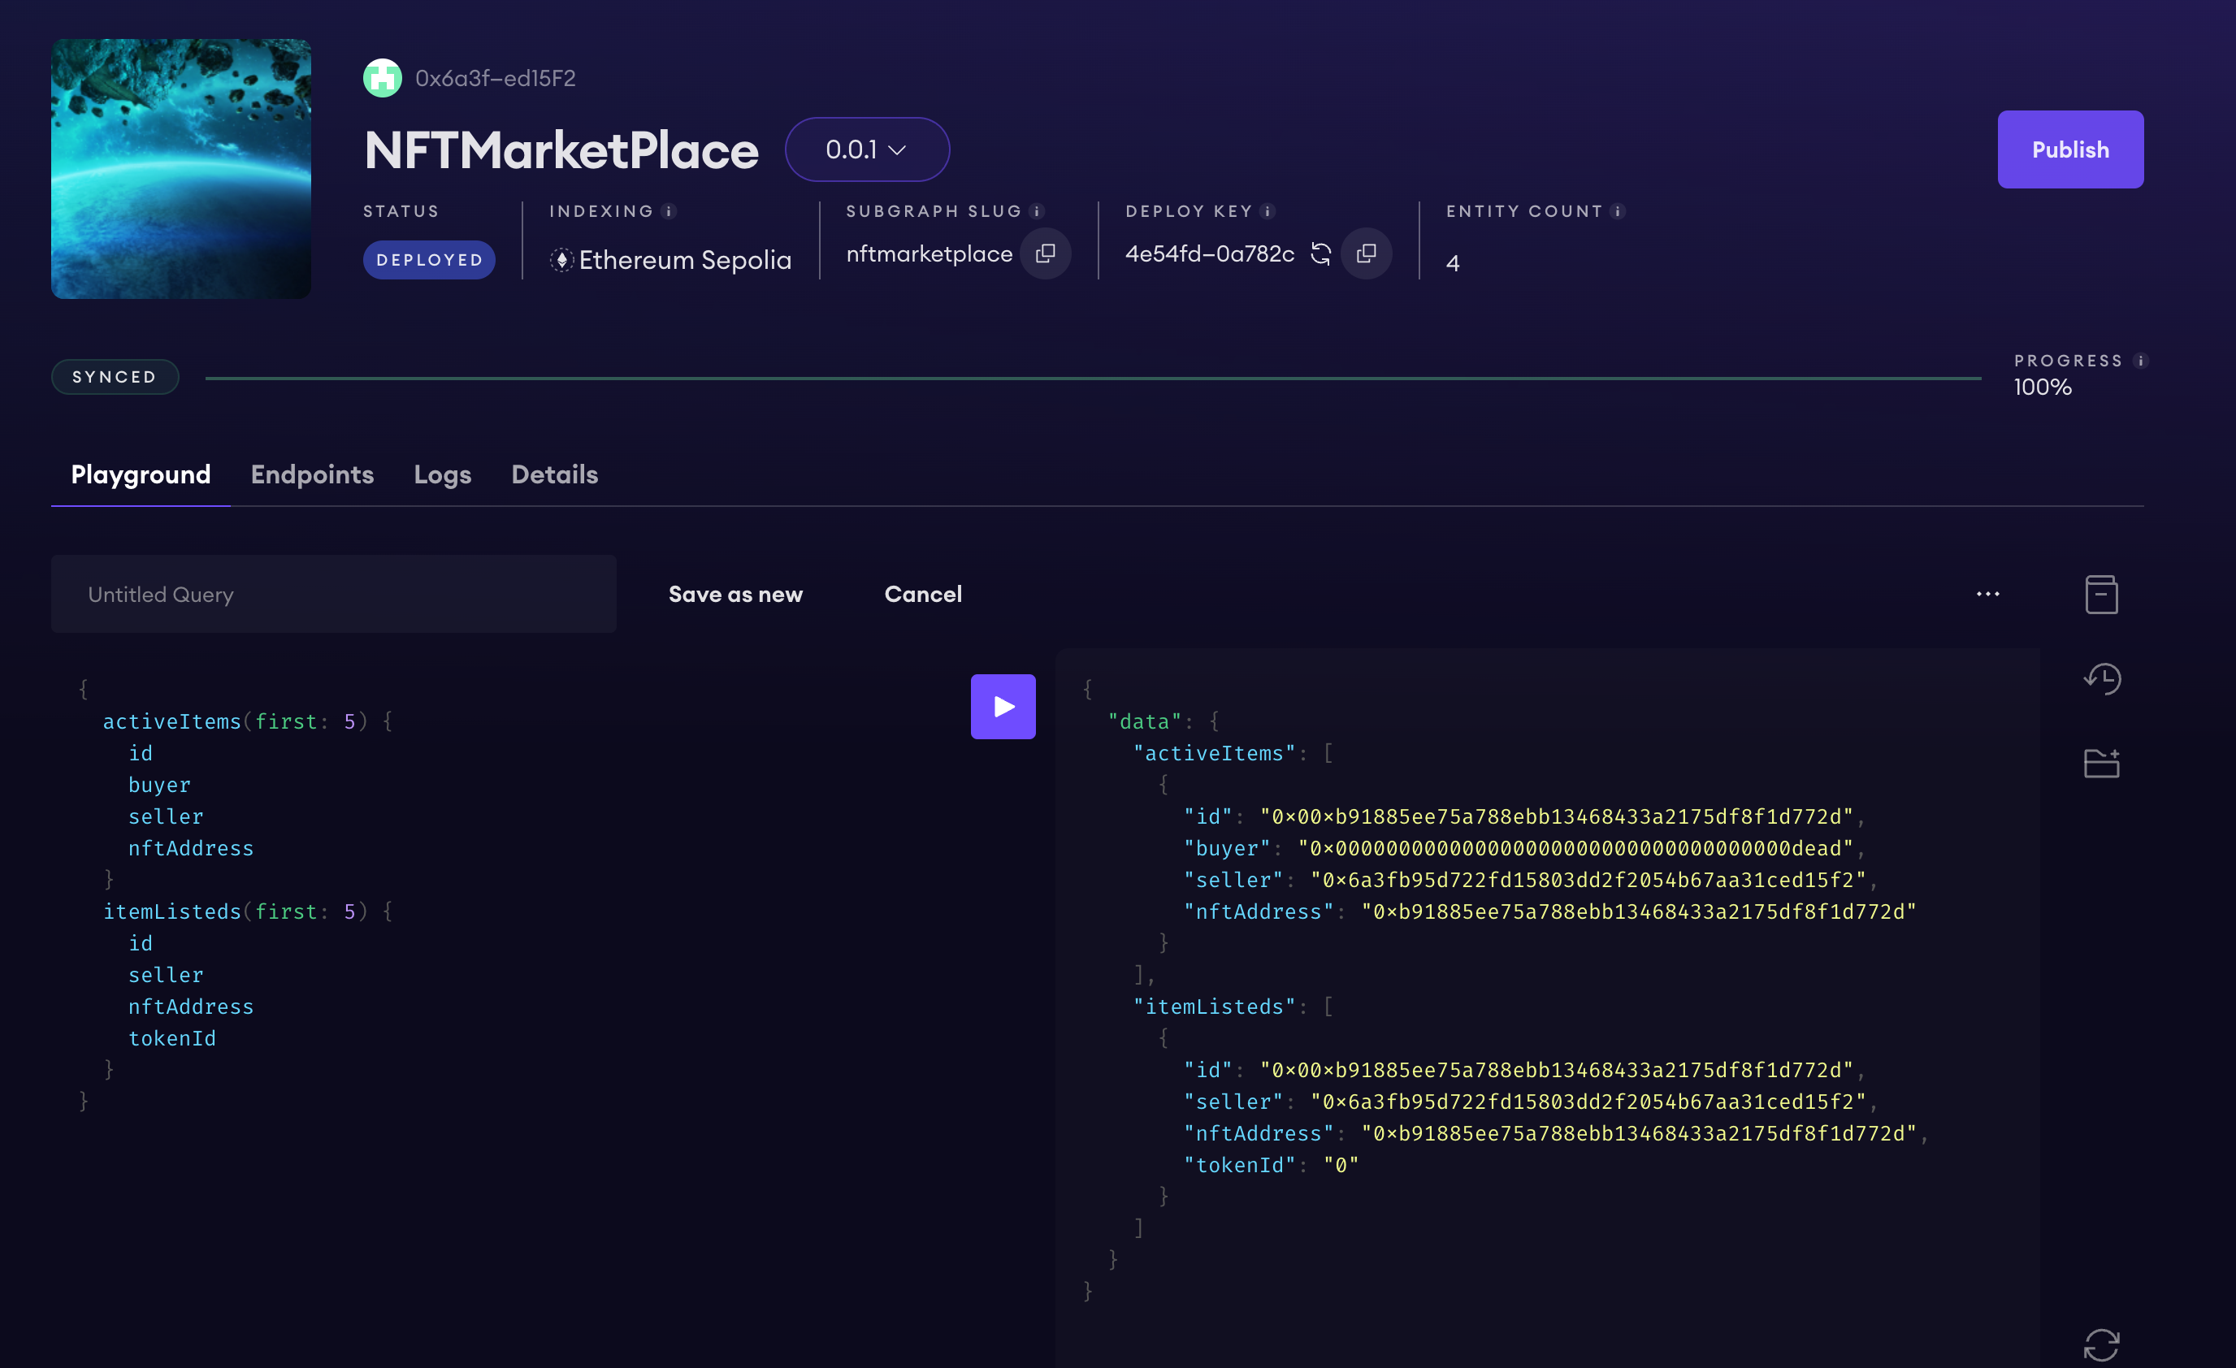Open the documentation explorer icon
This screenshot has width=2236, height=1368.
click(x=2102, y=594)
